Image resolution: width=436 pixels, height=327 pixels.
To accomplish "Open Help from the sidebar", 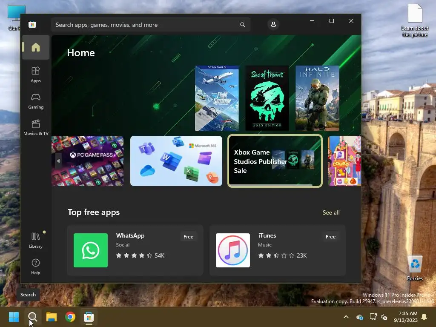I will click(36, 267).
